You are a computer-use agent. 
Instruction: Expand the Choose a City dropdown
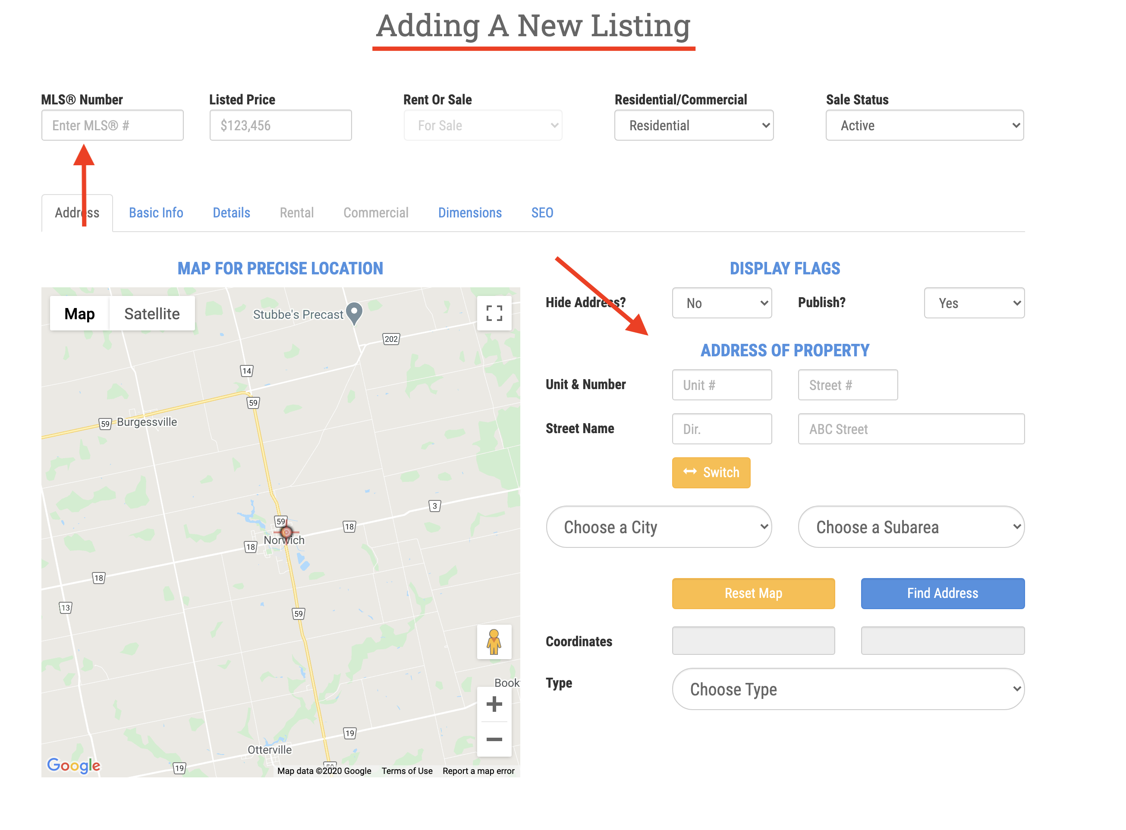(x=659, y=527)
